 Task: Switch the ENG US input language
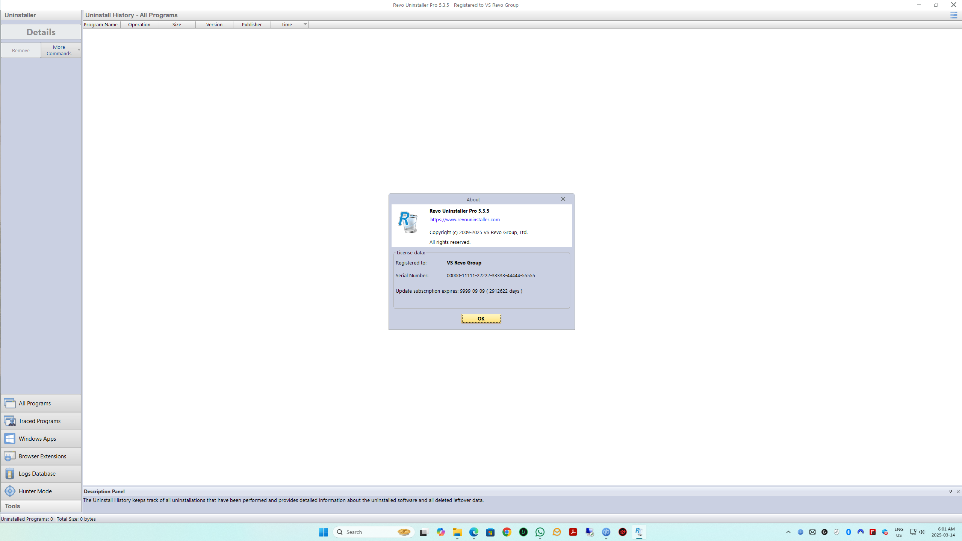[x=899, y=532]
